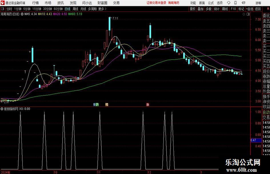Switch to 月线 monthly period tab

(83, 9)
